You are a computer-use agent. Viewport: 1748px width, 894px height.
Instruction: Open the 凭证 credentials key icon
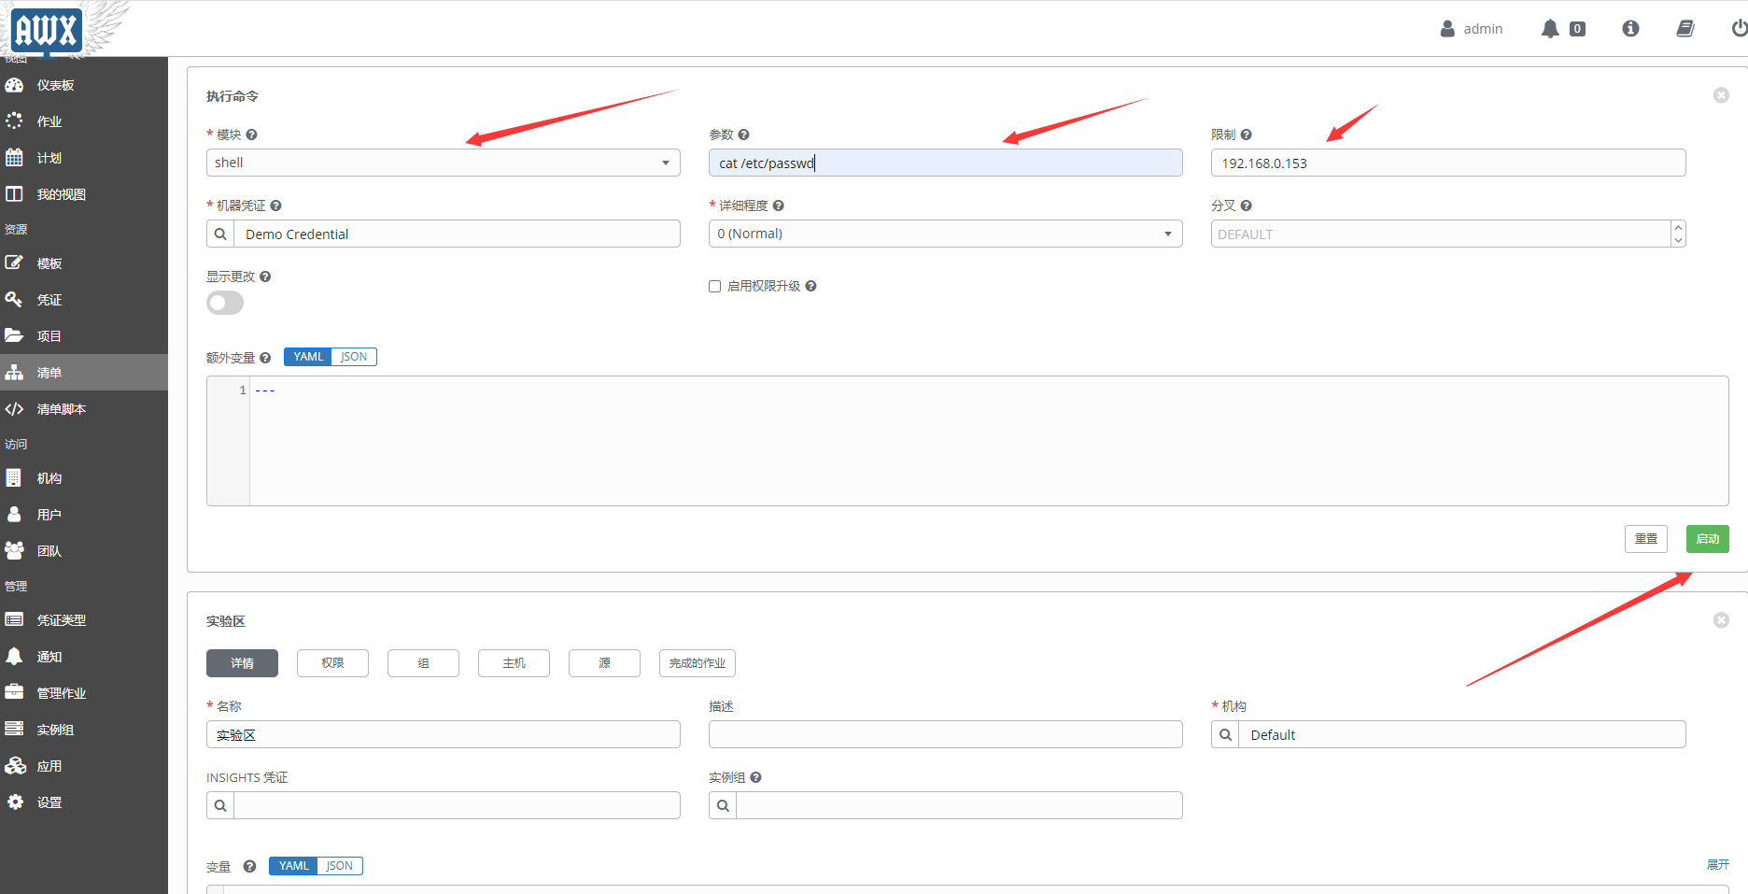pos(15,300)
